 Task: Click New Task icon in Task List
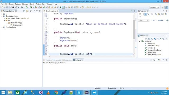coord(140,14)
